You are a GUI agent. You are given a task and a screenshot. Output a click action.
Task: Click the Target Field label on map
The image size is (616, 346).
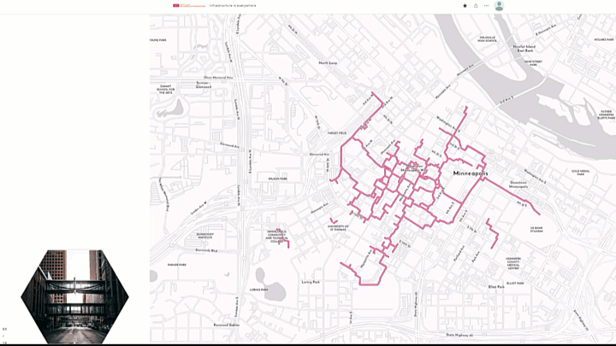[337, 133]
